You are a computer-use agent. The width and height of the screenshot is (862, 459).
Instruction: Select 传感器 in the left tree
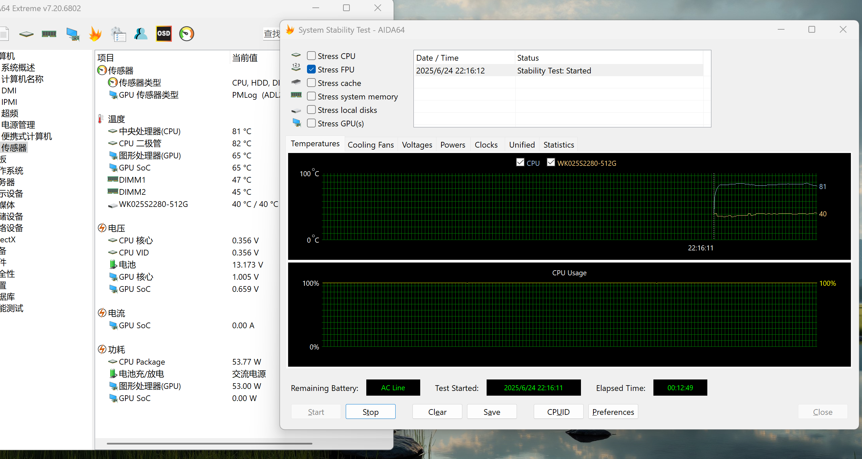(x=14, y=148)
